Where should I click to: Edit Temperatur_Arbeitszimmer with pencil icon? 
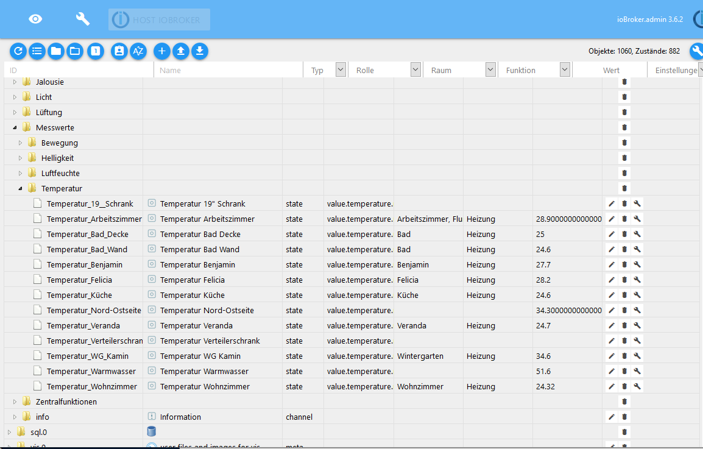(612, 219)
